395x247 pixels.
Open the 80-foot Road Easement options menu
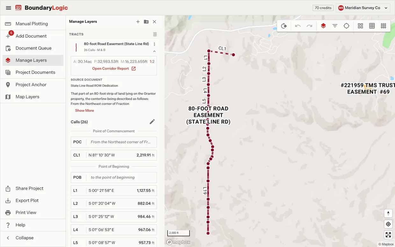click(154, 44)
